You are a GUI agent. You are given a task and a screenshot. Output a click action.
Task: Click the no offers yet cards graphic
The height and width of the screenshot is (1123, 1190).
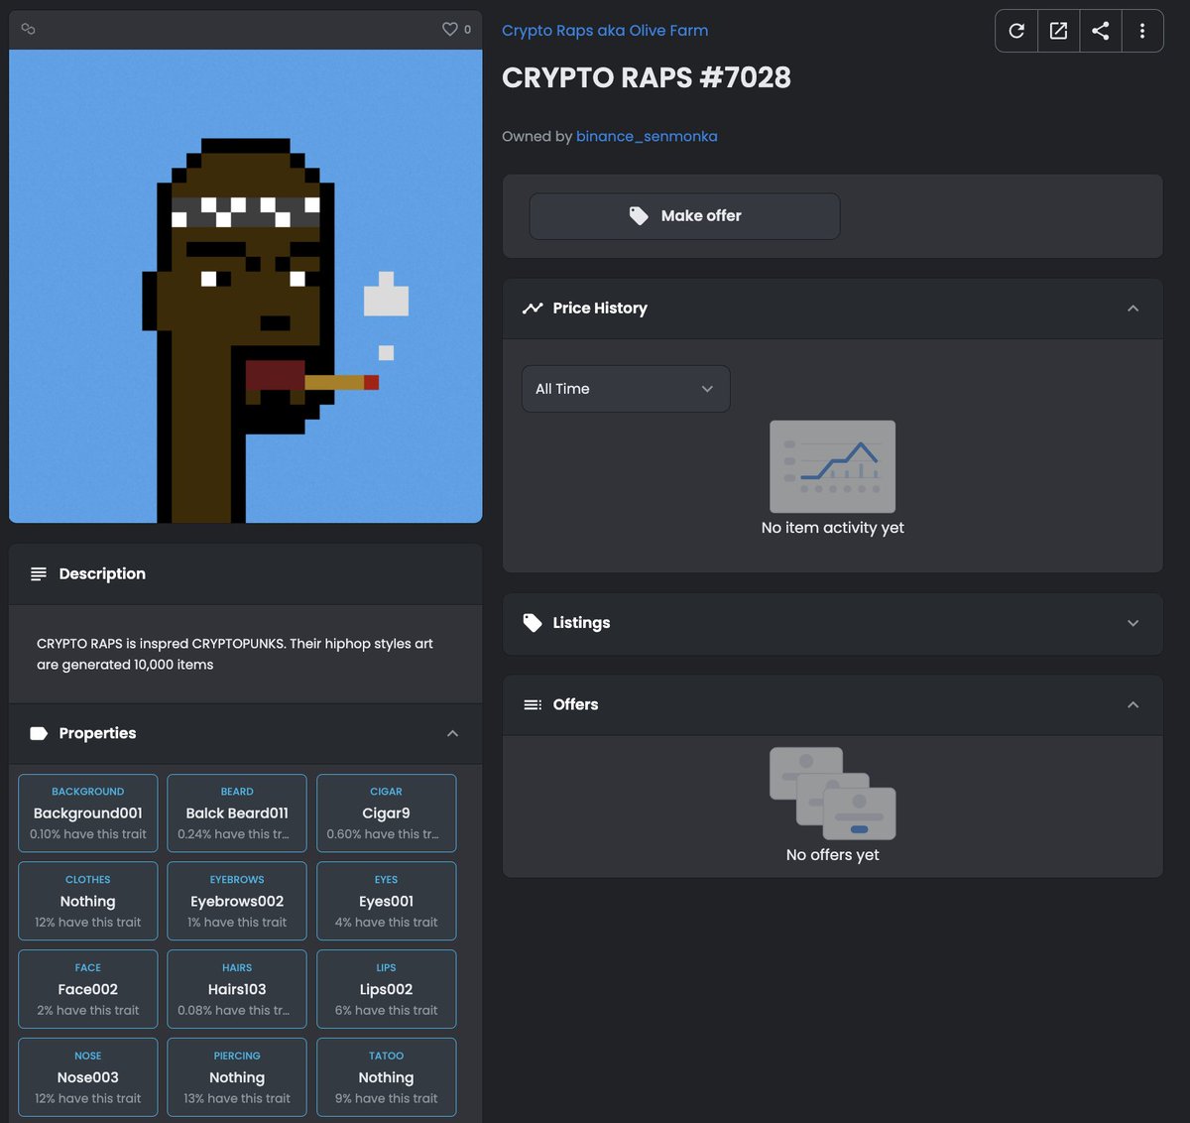pos(833,794)
